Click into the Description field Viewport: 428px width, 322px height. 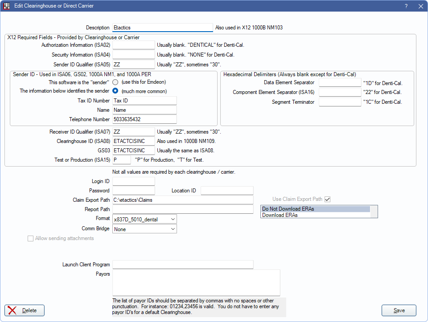162,28
